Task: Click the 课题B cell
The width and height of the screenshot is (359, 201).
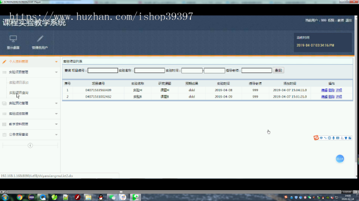Action: pyautogui.click(x=165, y=97)
